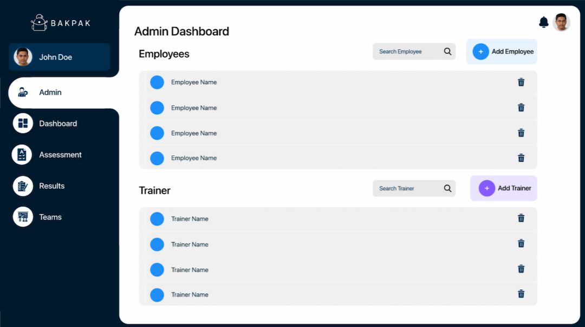585x327 pixels.
Task: Open John Doe's profile card in sidebar
Action: pos(60,57)
